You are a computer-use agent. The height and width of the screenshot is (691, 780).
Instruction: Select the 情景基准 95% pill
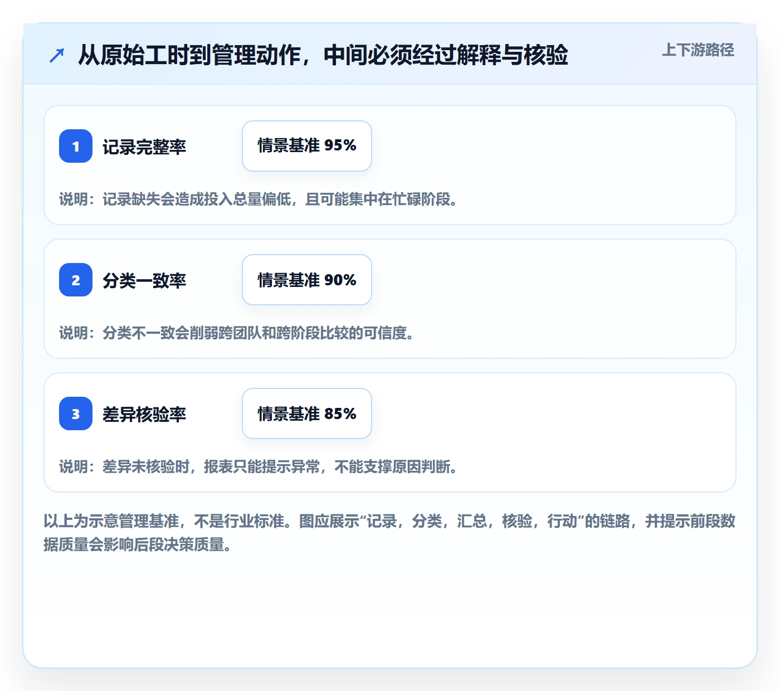[307, 146]
